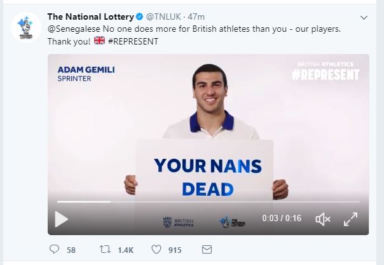
Task: Click the 0:03 / 0:16 time display
Action: 282,219
